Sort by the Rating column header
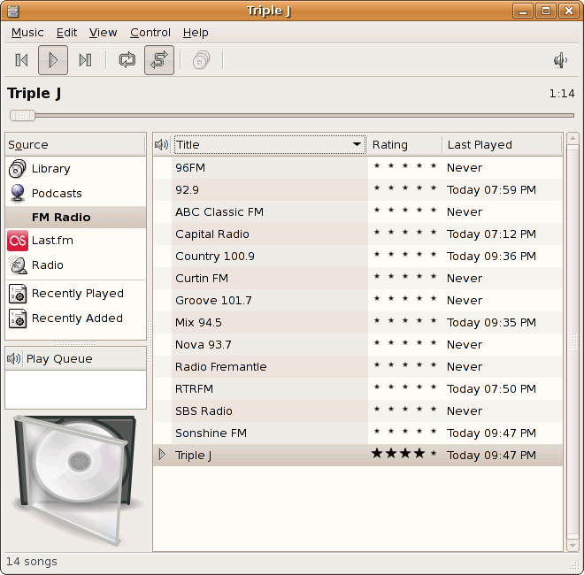The height and width of the screenshot is (575, 584). (404, 144)
